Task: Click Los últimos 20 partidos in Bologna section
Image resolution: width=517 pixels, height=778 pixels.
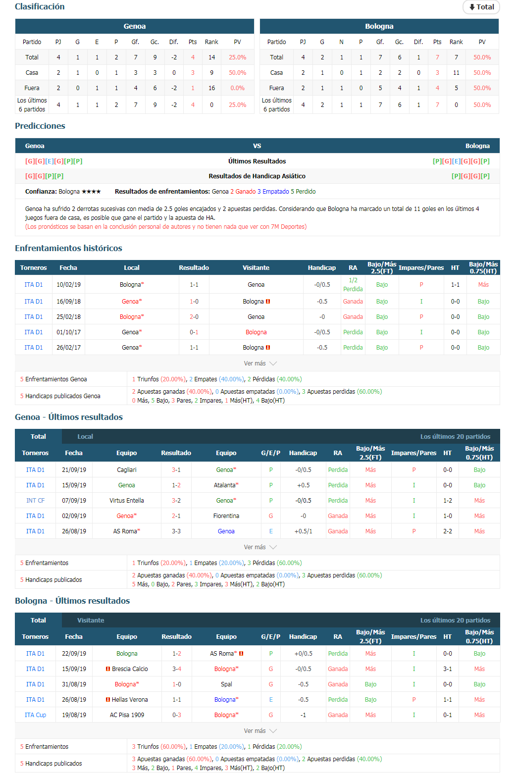Action: click(455, 620)
